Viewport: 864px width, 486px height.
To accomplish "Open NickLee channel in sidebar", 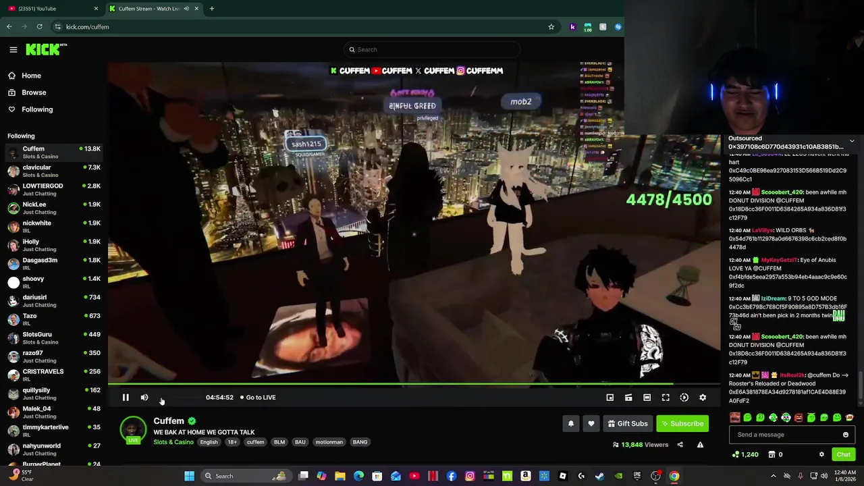I will coord(54,208).
